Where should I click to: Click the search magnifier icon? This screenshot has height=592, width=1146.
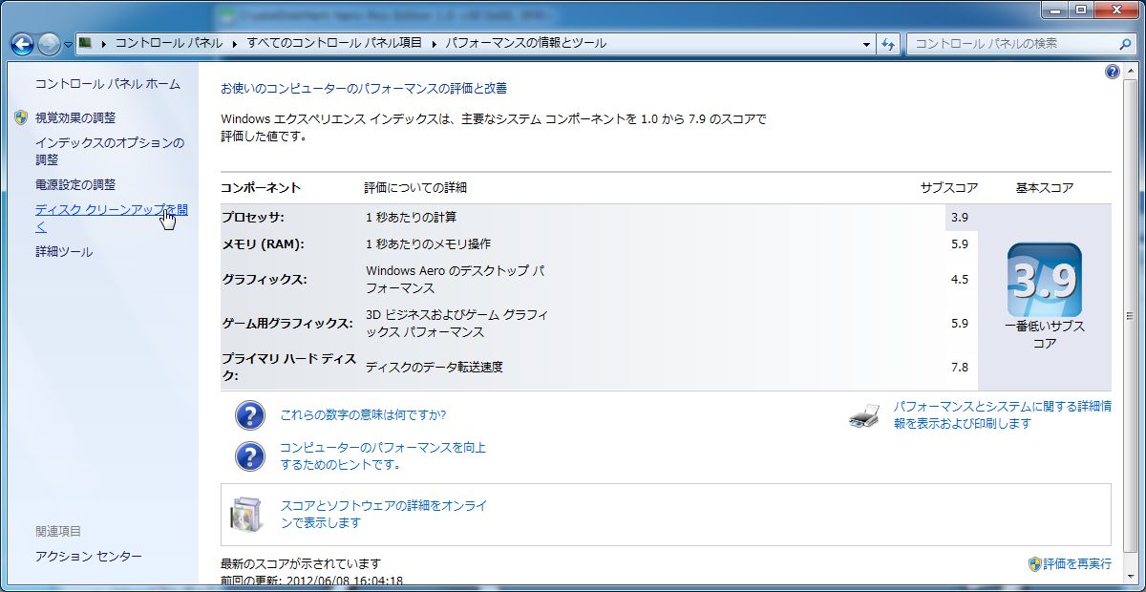1124,44
